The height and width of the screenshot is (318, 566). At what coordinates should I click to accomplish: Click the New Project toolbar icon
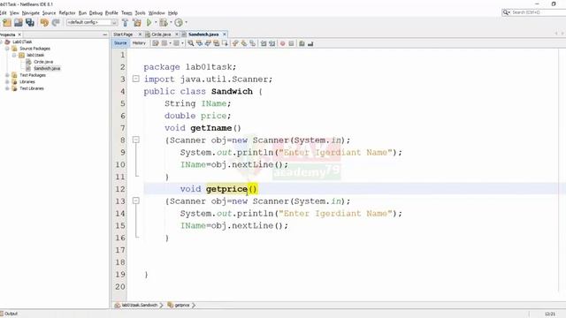[7, 23]
